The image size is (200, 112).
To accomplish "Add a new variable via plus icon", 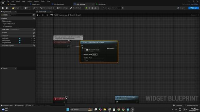I will click(34, 36).
